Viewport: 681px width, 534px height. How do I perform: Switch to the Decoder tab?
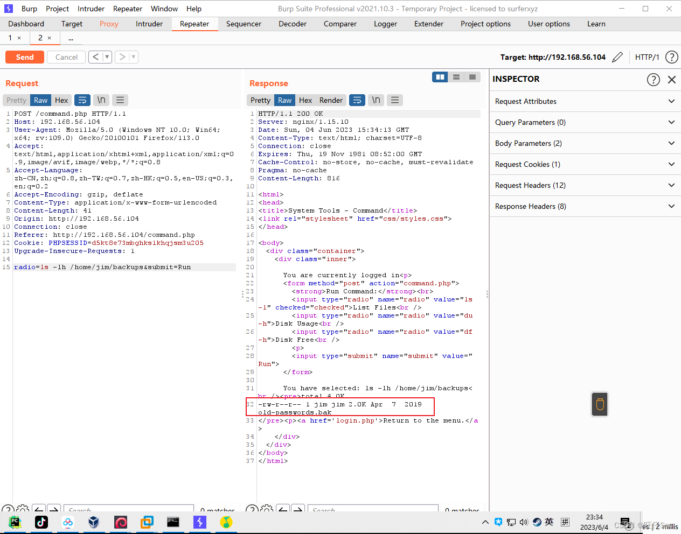(293, 24)
